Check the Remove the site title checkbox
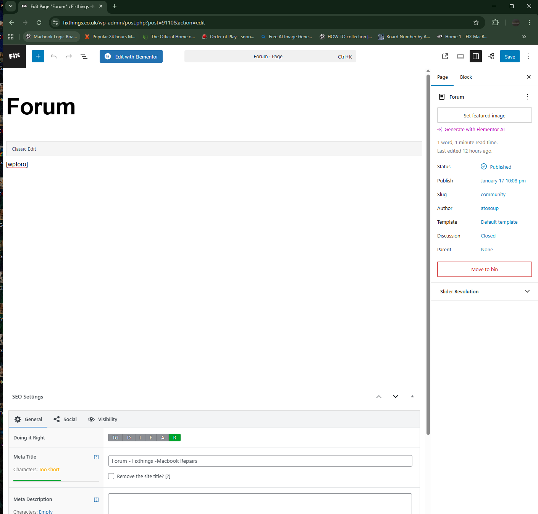 tap(111, 476)
